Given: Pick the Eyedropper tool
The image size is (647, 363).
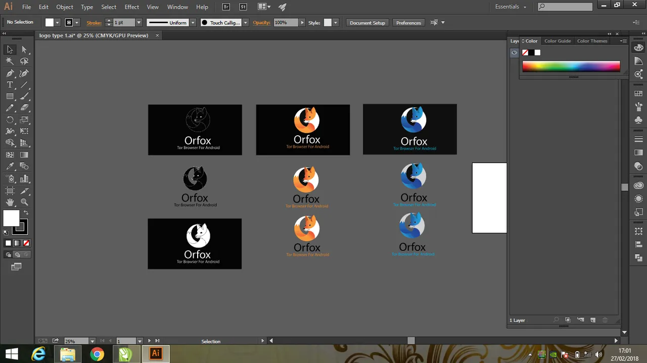Looking at the screenshot, I should coord(10,167).
